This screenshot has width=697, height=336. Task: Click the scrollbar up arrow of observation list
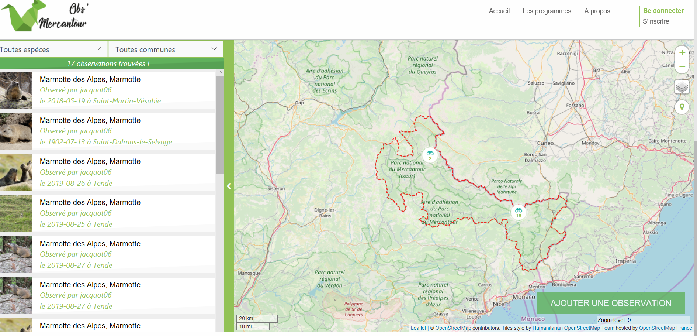pos(220,72)
